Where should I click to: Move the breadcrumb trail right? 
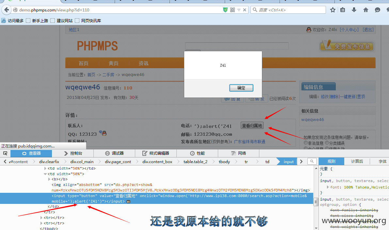[301, 161]
